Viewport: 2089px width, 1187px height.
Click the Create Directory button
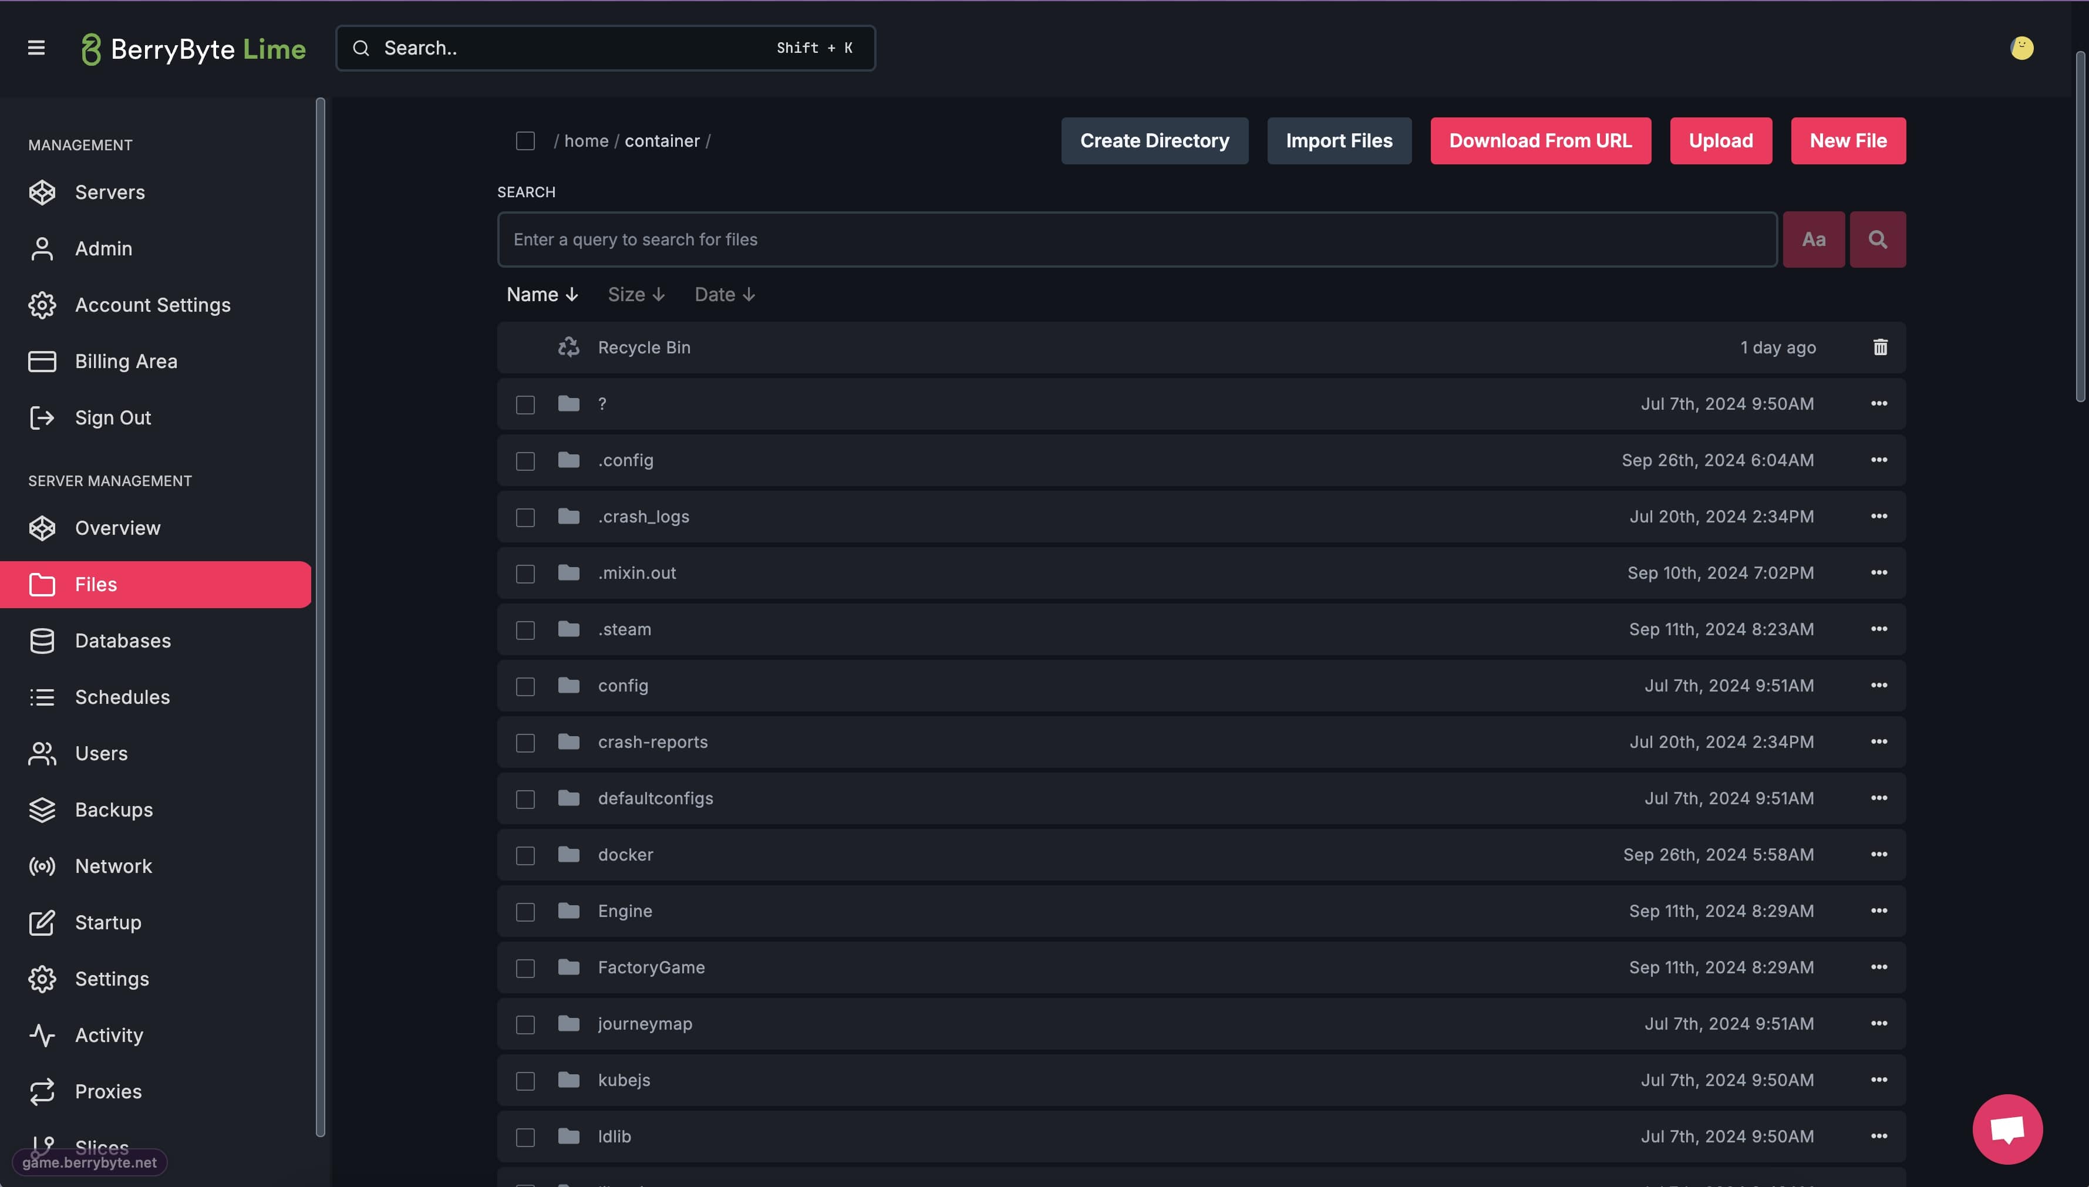[x=1154, y=141]
